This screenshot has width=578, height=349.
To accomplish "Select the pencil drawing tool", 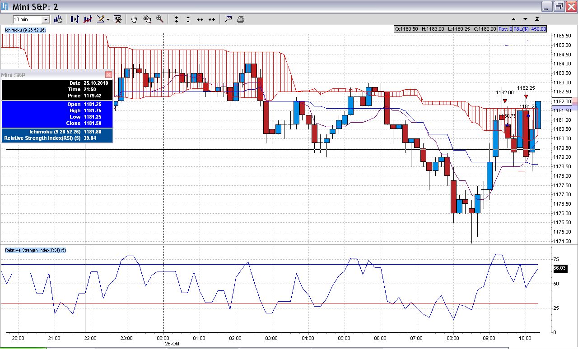I will [101, 19].
